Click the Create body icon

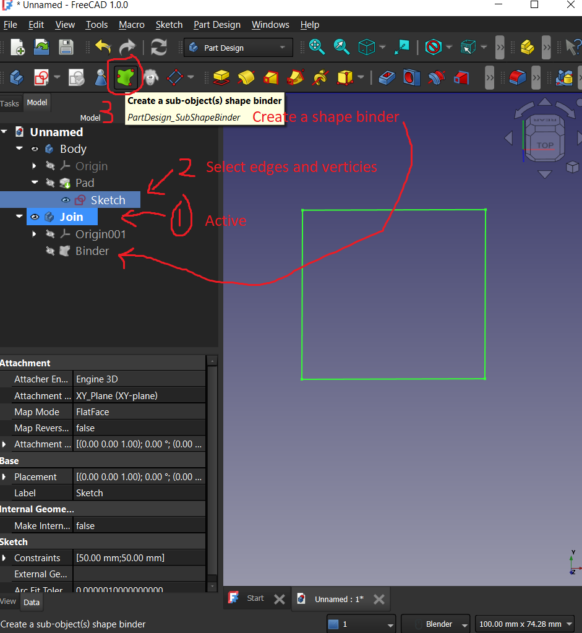(17, 77)
